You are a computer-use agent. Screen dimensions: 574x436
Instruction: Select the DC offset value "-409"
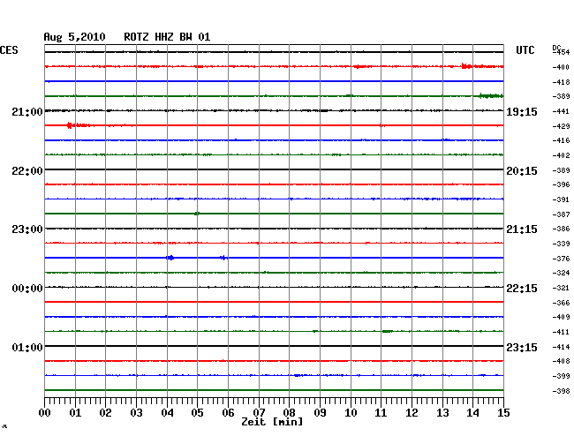tap(561, 317)
